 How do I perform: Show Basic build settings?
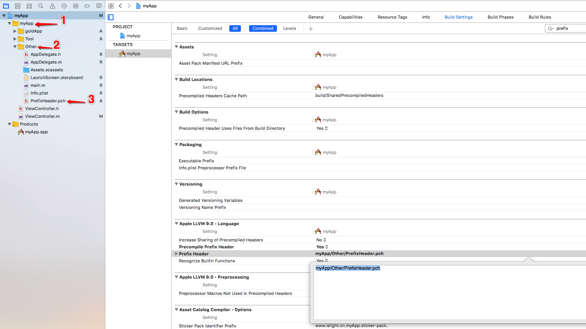(182, 28)
